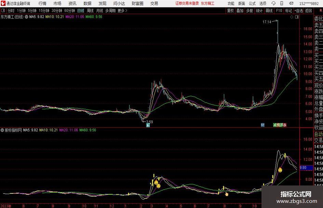Open the 版面 menu

click(x=242, y=3)
